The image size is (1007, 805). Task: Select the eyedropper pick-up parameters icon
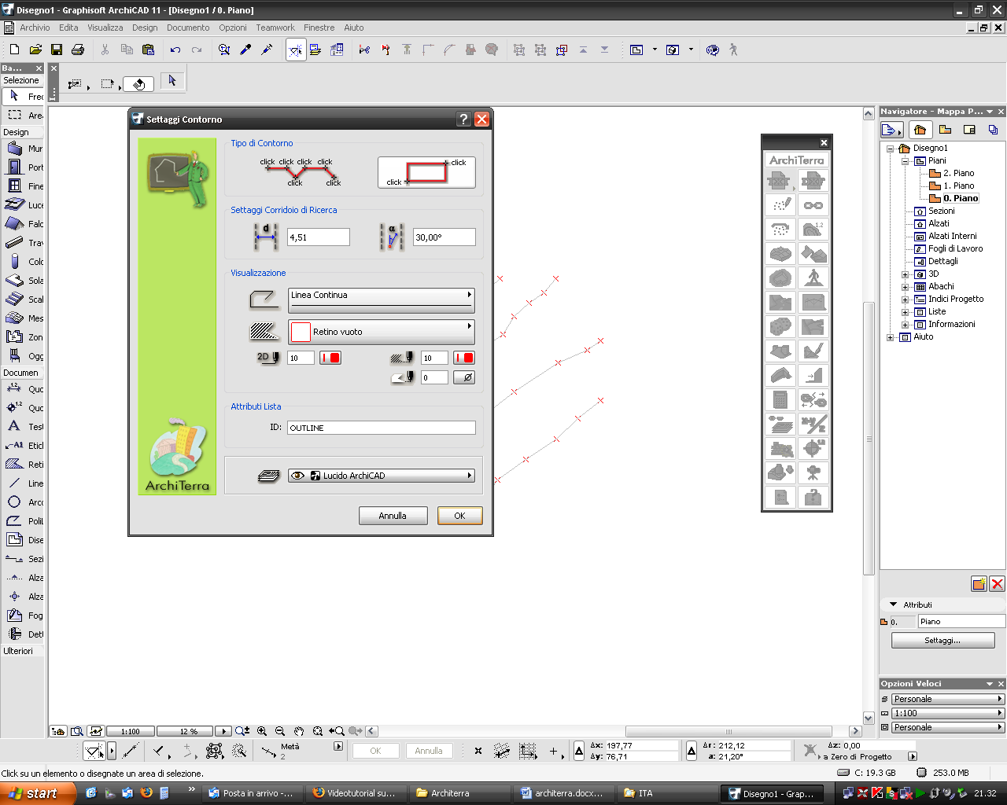point(245,50)
